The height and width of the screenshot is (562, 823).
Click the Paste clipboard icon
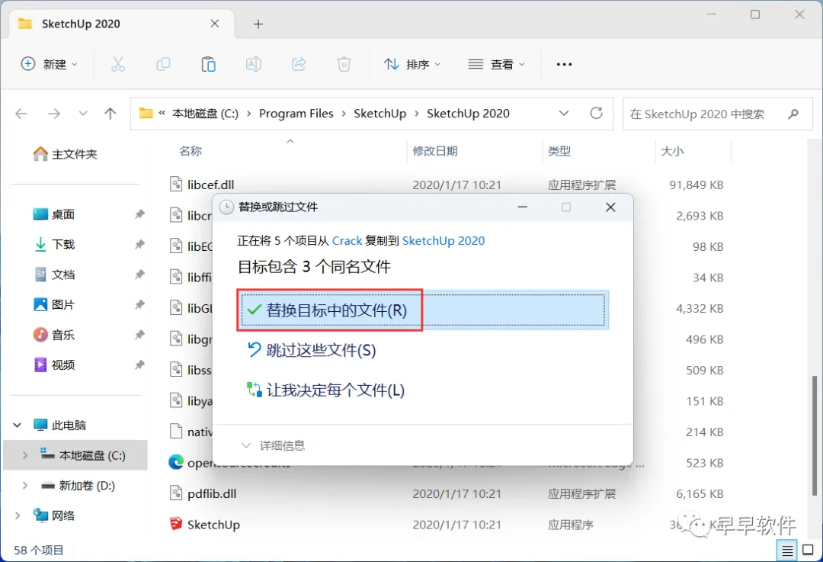click(208, 64)
